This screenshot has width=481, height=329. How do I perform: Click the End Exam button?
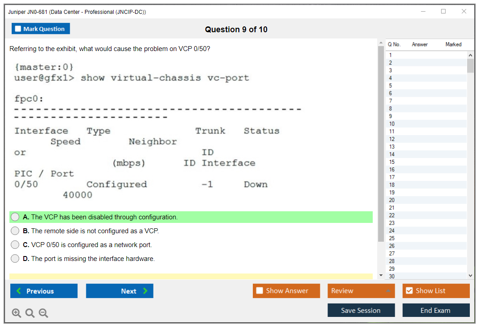[436, 310]
